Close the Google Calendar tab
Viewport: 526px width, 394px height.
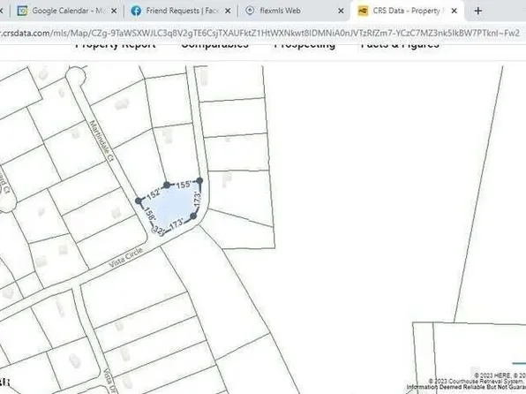(114, 11)
